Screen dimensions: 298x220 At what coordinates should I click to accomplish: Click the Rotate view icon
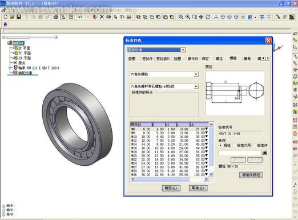point(208,17)
